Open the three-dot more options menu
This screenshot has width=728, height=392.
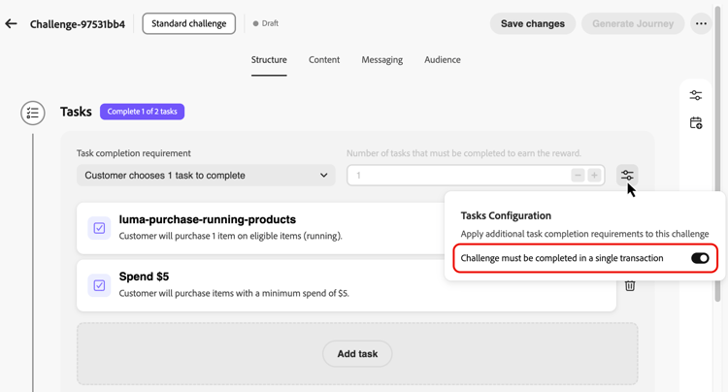tap(701, 23)
